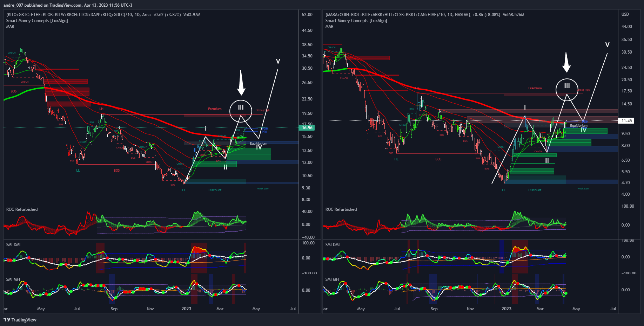Click SMI MFI label in left pane

[13, 279]
